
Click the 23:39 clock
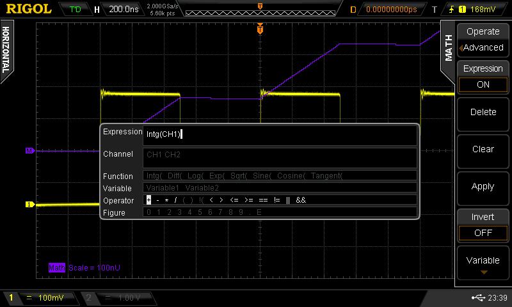coord(497,297)
